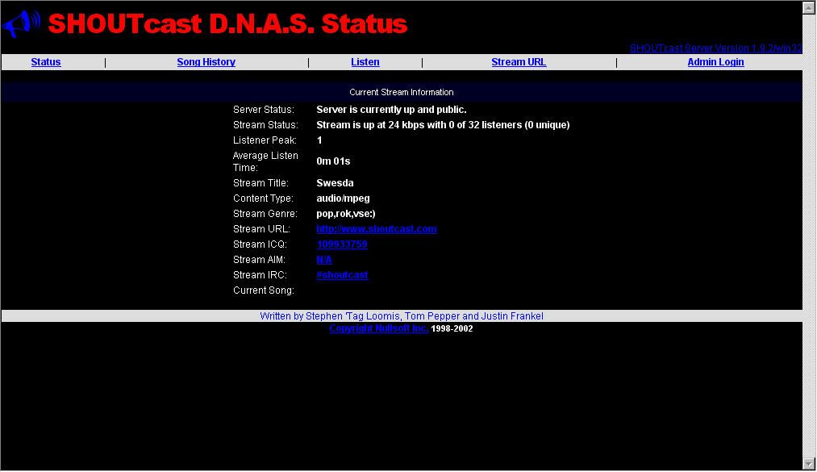
Task: Click the 'Listener Peak:' label
Action: point(265,140)
